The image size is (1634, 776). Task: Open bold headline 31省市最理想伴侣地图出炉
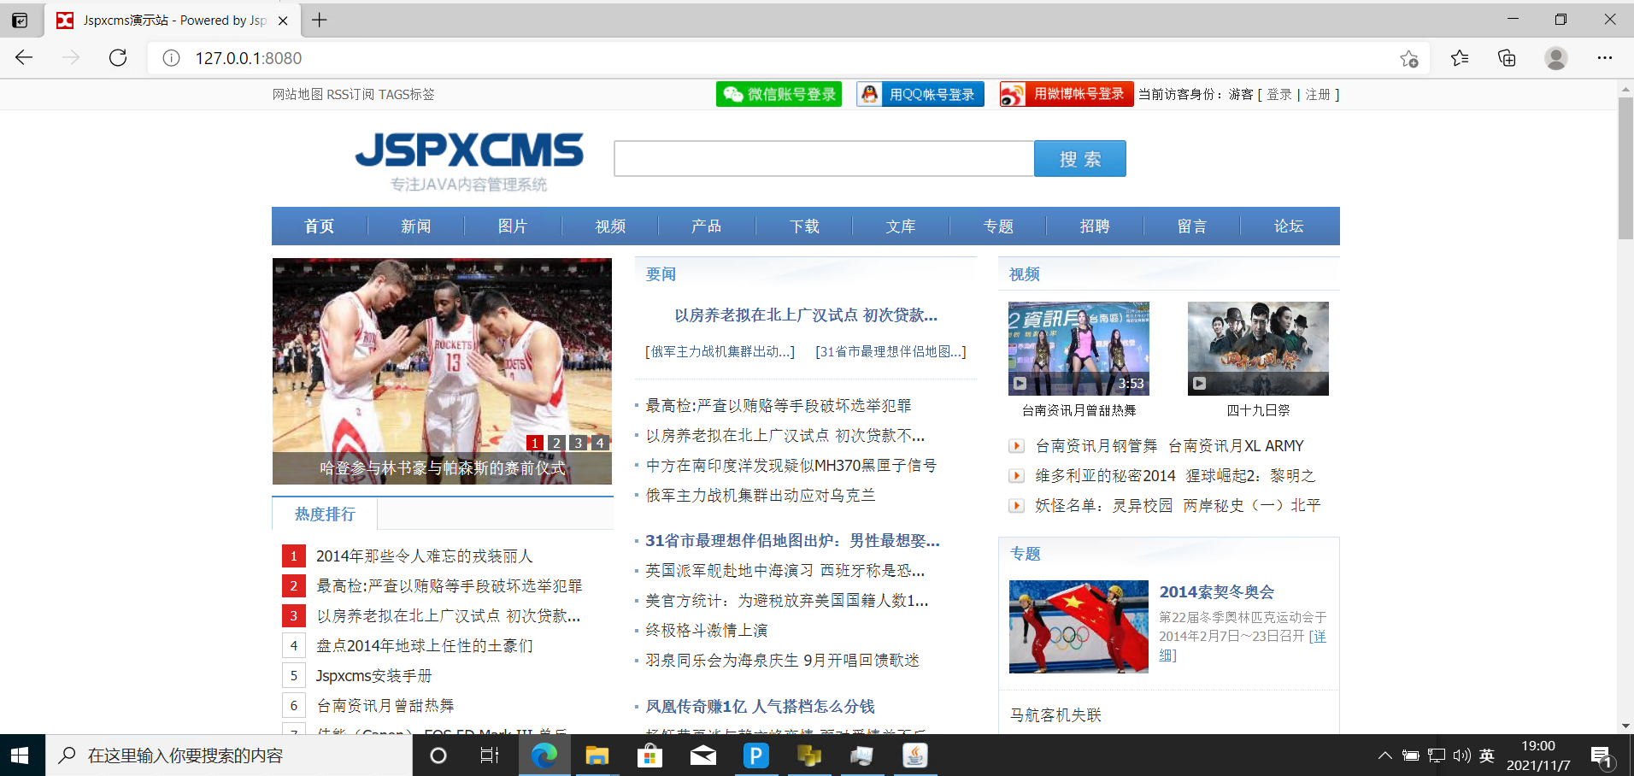(792, 540)
